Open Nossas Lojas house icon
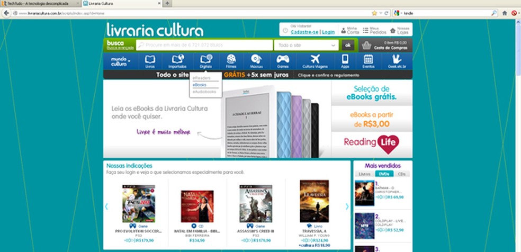 pos(393,31)
